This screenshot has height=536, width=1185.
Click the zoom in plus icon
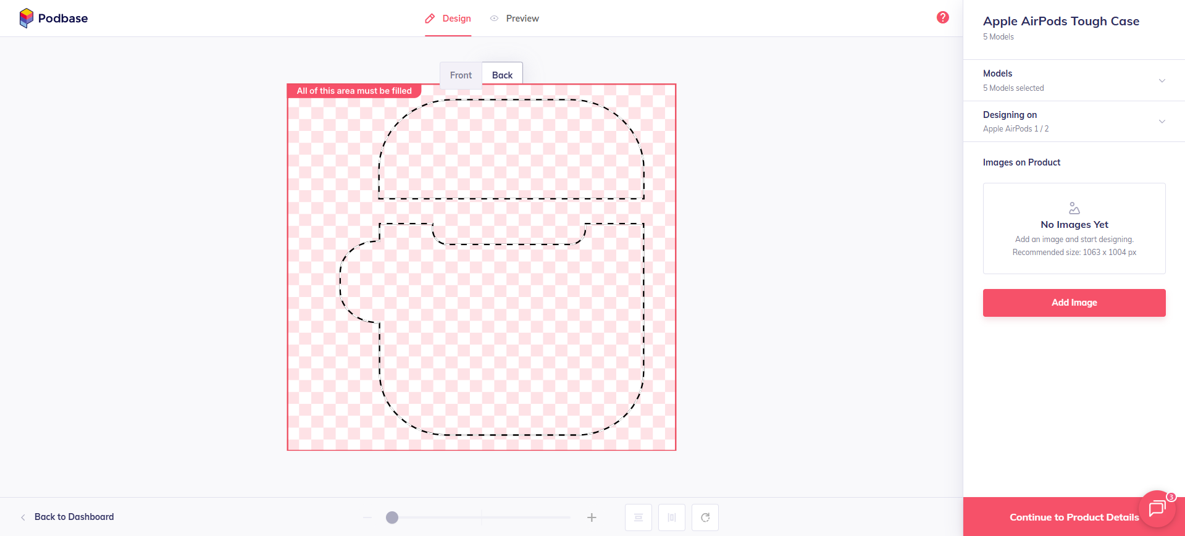tap(591, 517)
